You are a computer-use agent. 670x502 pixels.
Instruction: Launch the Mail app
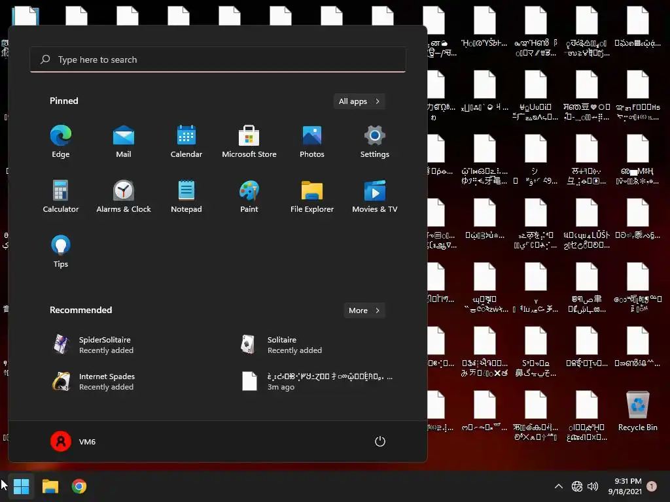(124, 142)
